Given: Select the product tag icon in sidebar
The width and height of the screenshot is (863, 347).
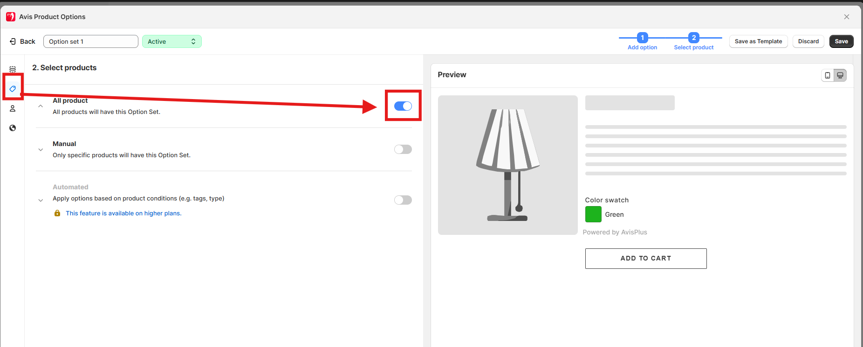Looking at the screenshot, I should coord(13,89).
